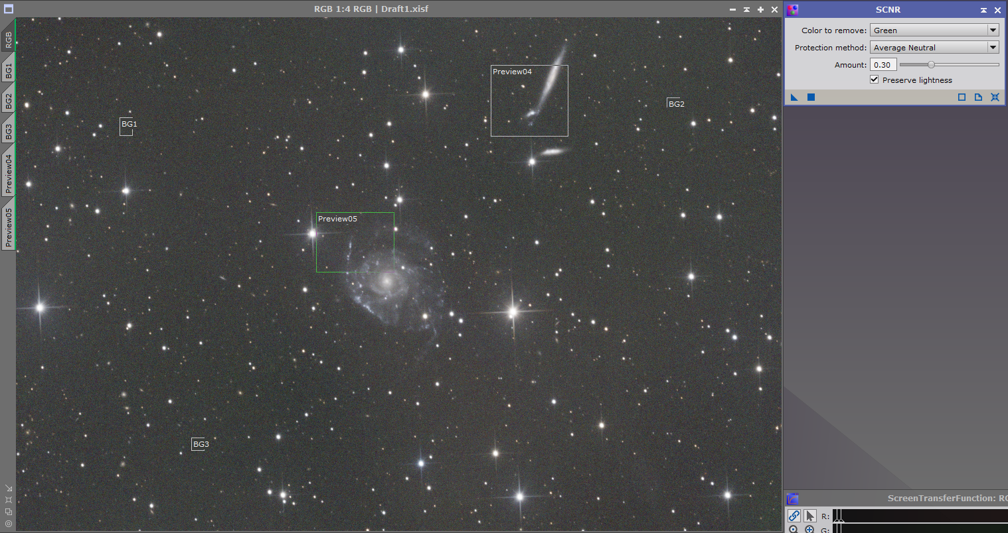This screenshot has width=1008, height=533.
Task: Expand the Protection method dropdown
Action: tap(934, 48)
